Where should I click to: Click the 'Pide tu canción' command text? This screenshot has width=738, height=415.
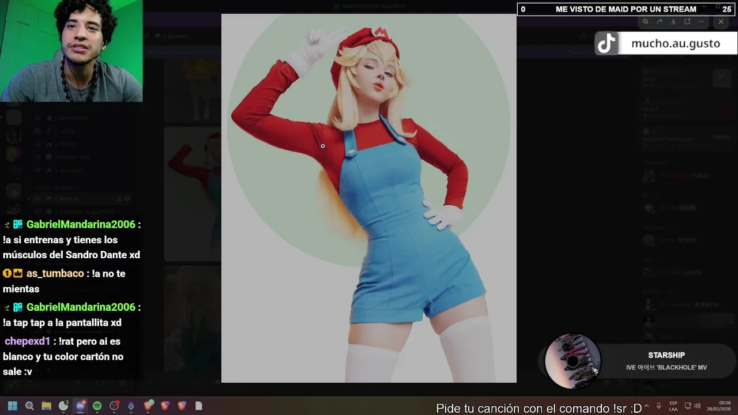click(539, 408)
